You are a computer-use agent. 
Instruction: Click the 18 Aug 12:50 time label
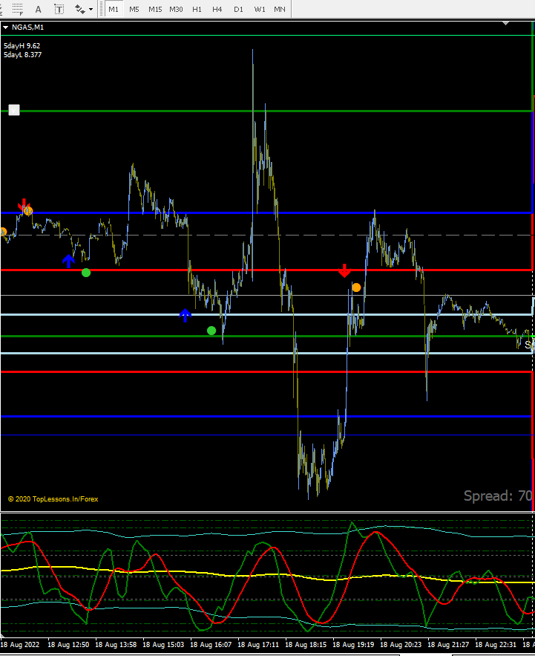(x=68, y=645)
